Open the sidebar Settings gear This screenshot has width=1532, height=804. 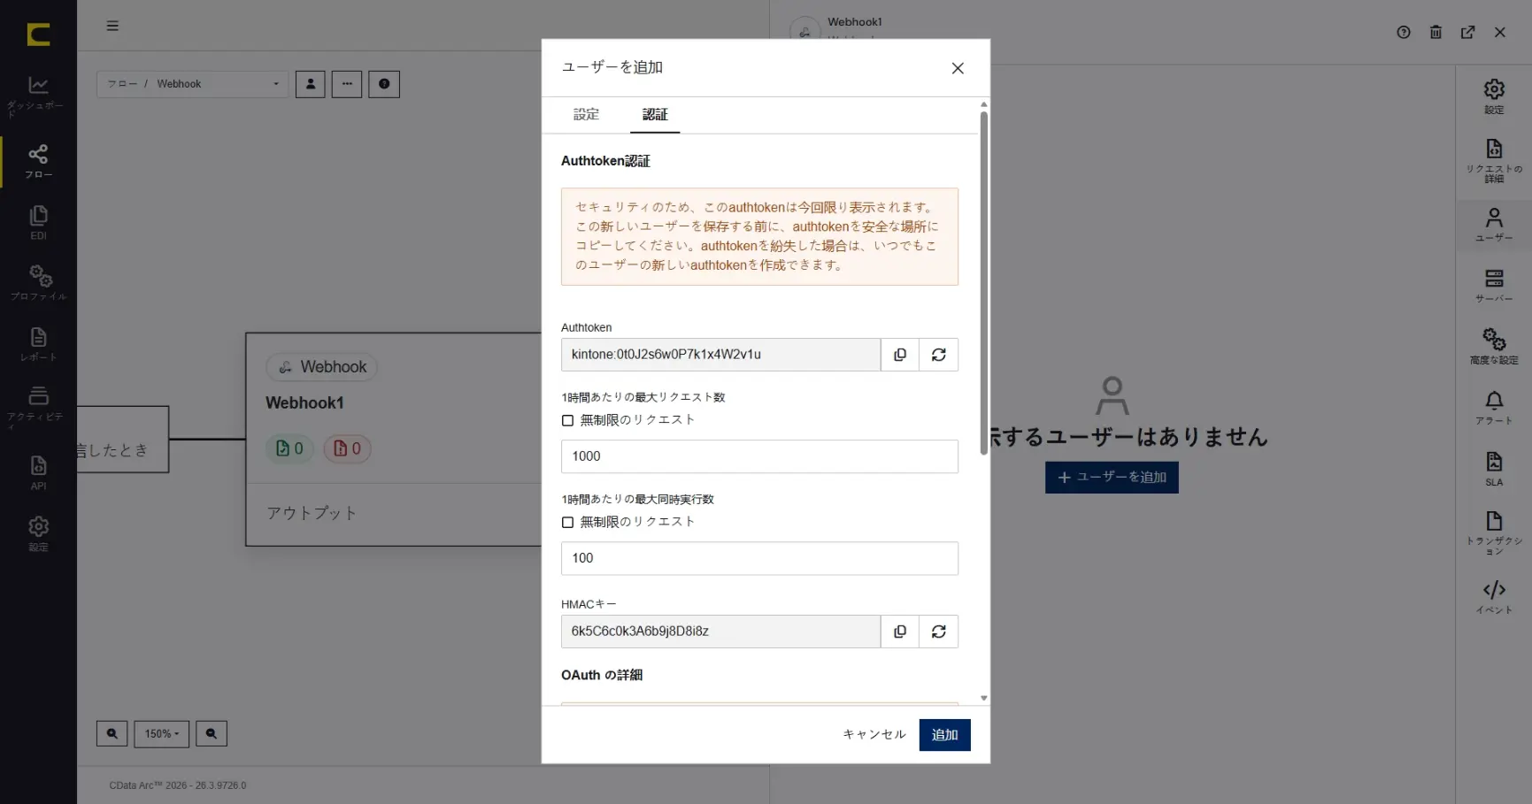click(38, 533)
